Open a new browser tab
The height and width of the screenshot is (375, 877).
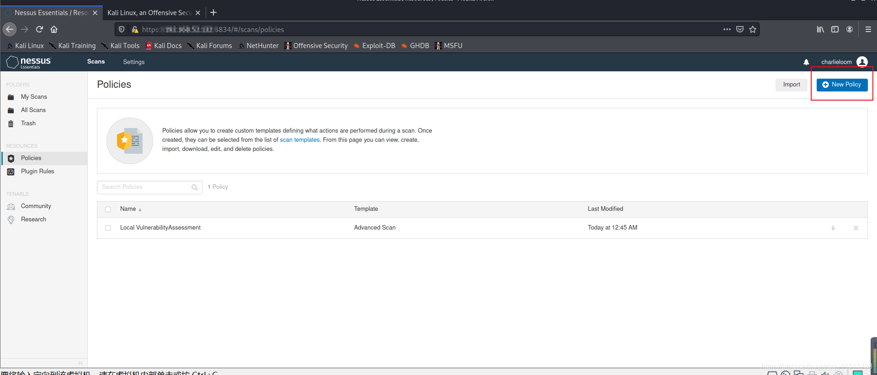click(213, 12)
